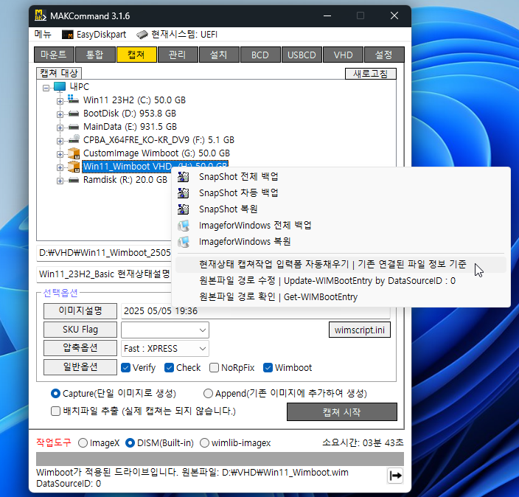Screen dimensions: 519x497
Task: Select the 내PC computer icon
Action: [60, 87]
